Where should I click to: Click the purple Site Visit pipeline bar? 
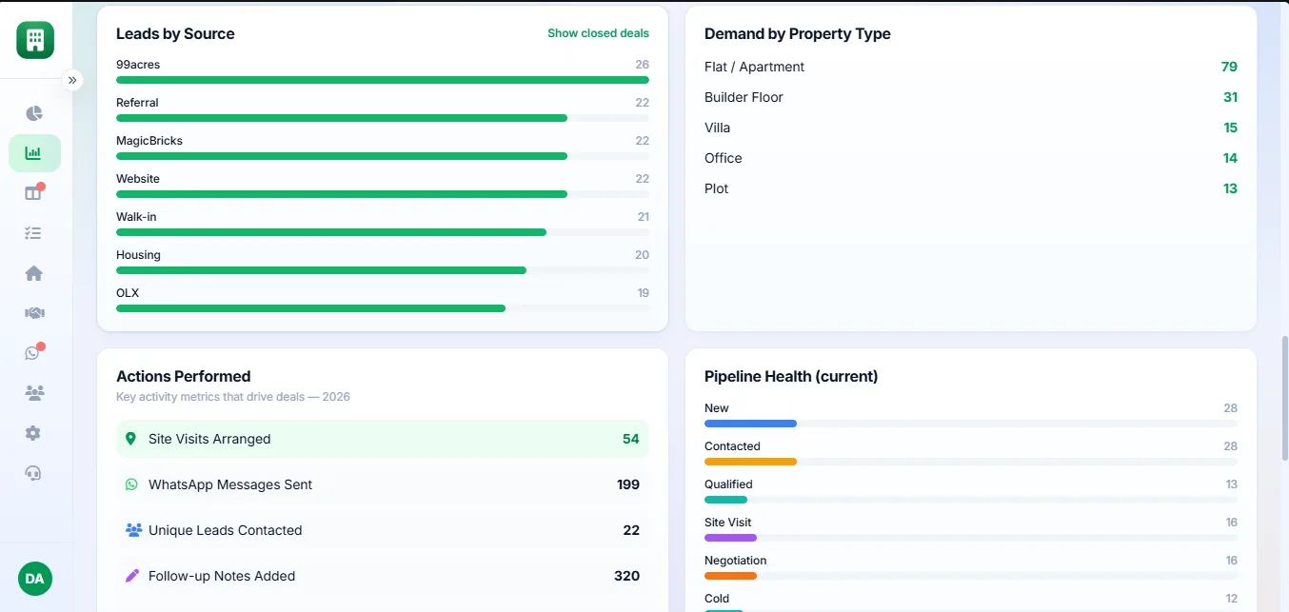(730, 538)
